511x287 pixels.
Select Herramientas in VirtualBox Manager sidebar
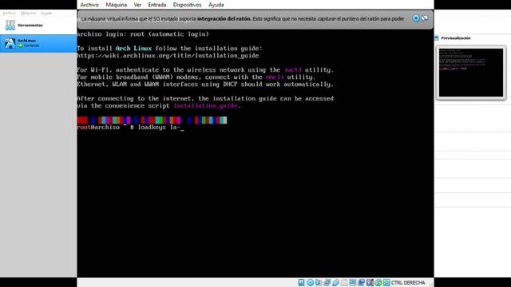[x=38, y=26]
